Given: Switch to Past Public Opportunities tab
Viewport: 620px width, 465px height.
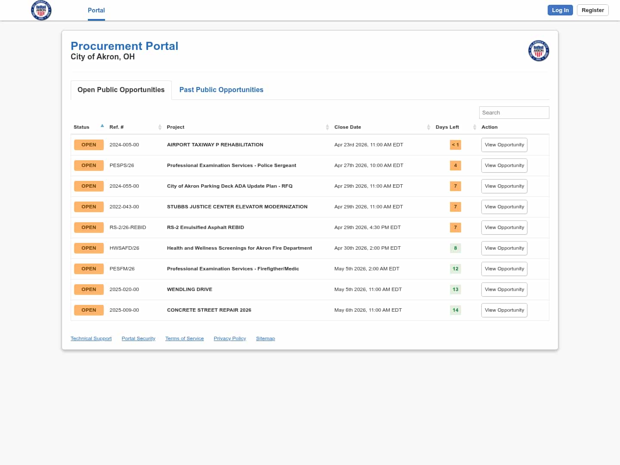Looking at the screenshot, I should (221, 90).
